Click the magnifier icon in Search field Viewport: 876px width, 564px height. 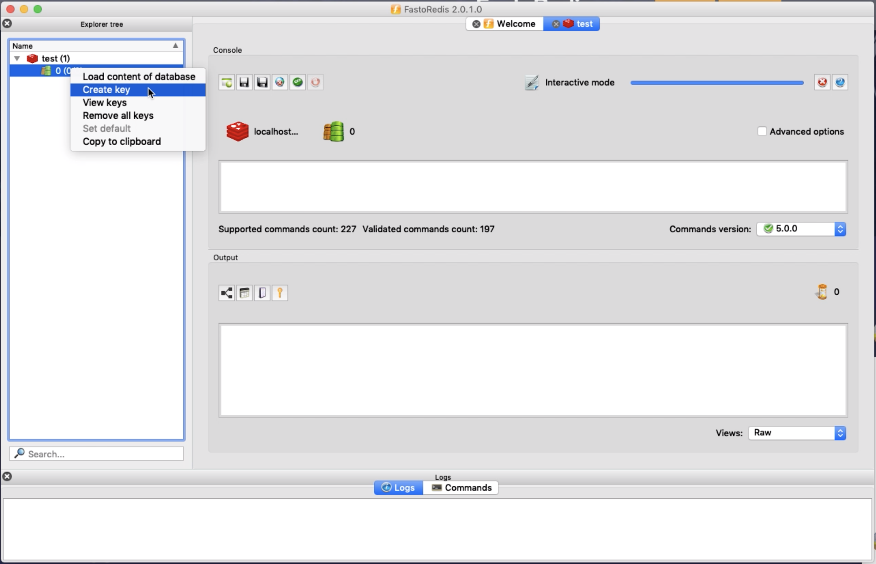(19, 453)
